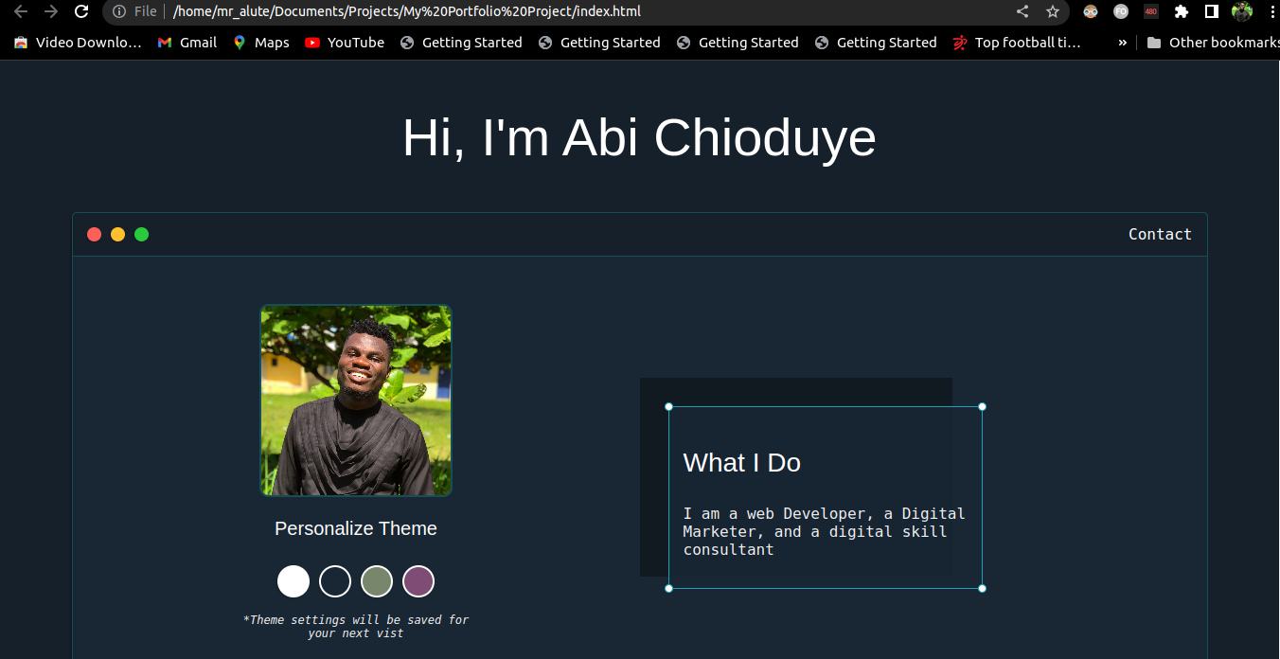Click Abi's profile photo
Viewport: 1280px width, 659px height.
356,401
